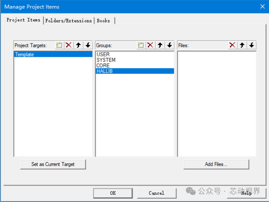The height and width of the screenshot is (202, 269).
Task: Open the Folders/Extensions tab
Action: (x=69, y=21)
